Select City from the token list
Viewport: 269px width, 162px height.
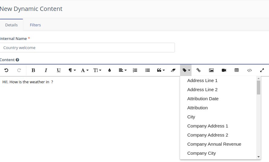[x=191, y=117]
